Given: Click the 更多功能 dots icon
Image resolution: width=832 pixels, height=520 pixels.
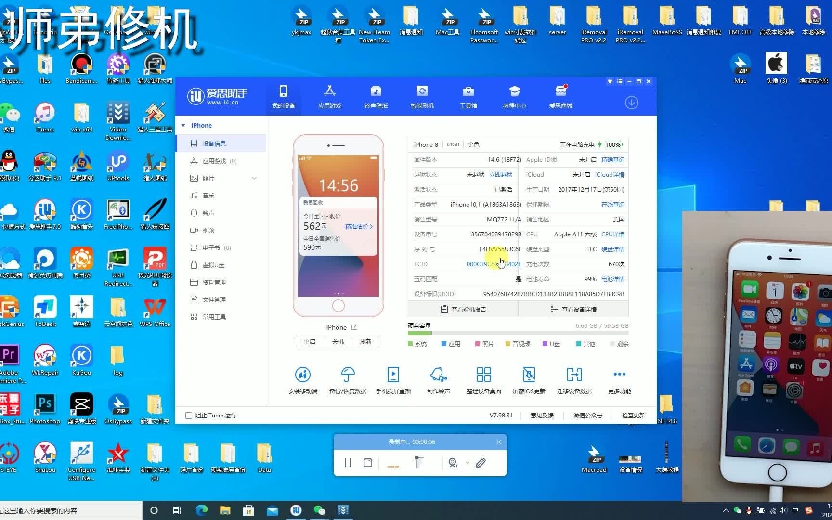Looking at the screenshot, I should (x=619, y=374).
